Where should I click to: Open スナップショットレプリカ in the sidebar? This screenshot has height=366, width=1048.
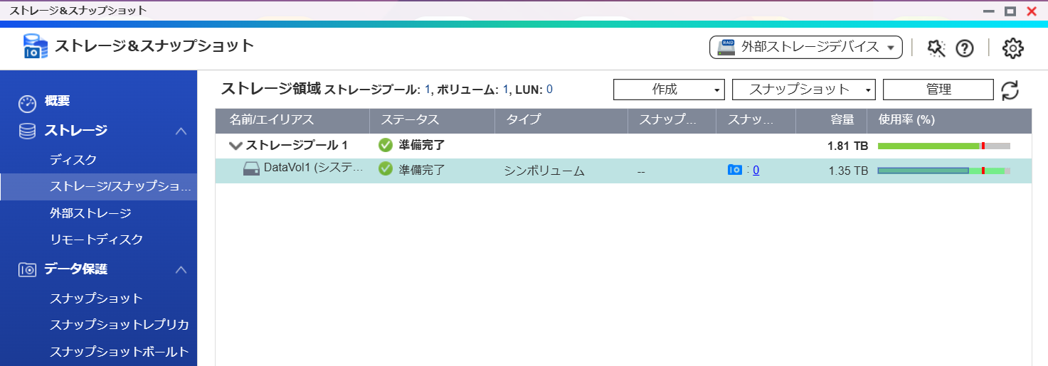tap(120, 325)
